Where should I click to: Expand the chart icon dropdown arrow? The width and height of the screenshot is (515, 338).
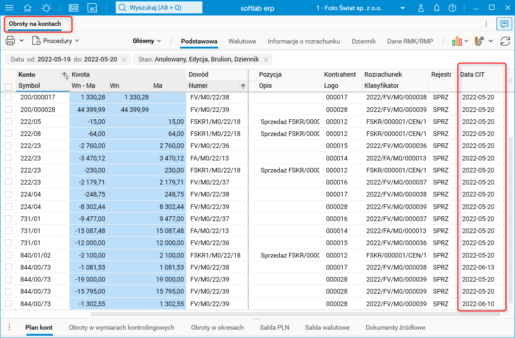(x=466, y=41)
